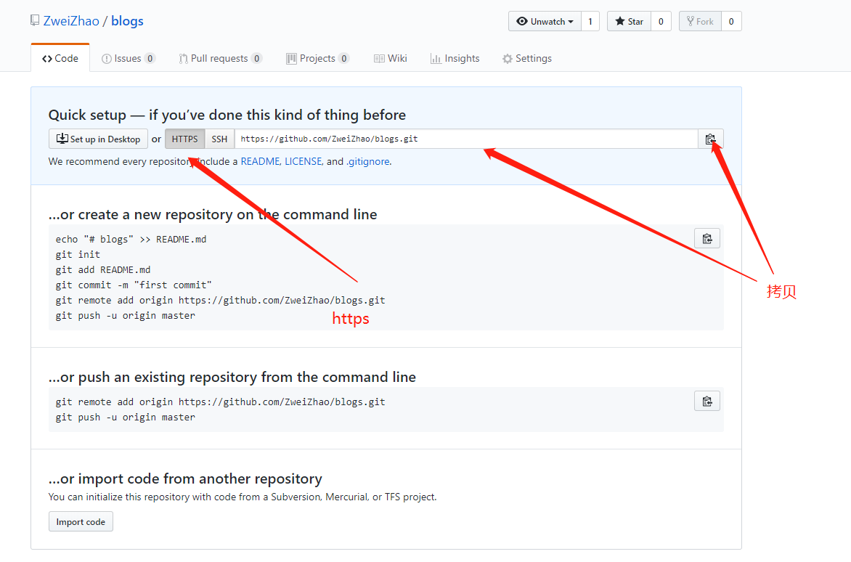Viewport: 851px width, 562px height.
Task: Copy the repository URL to clipboard
Action: (x=710, y=139)
